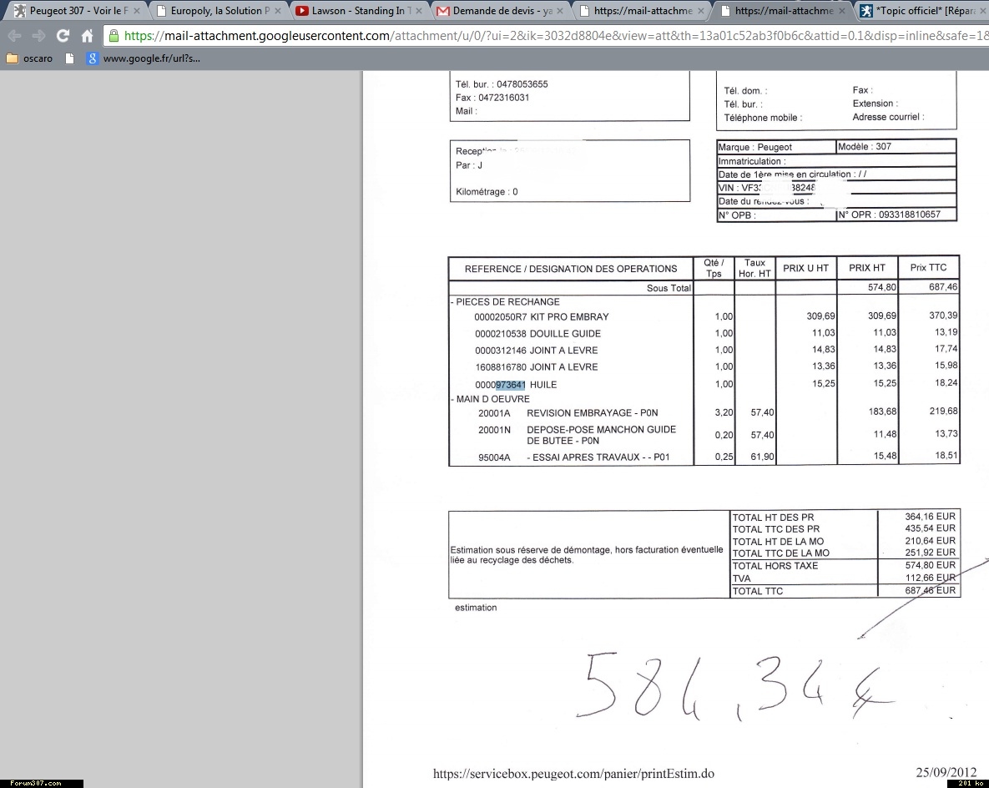Go to the browser Home page

point(87,36)
